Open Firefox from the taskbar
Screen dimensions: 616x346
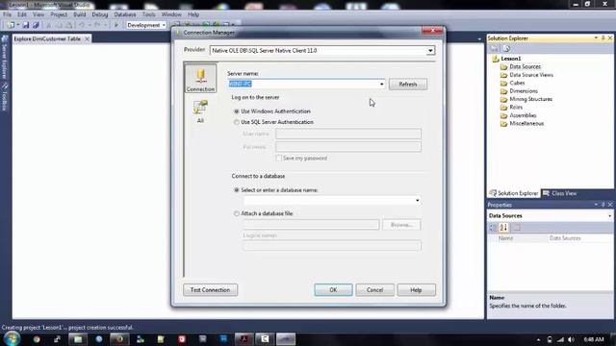click(x=119, y=339)
